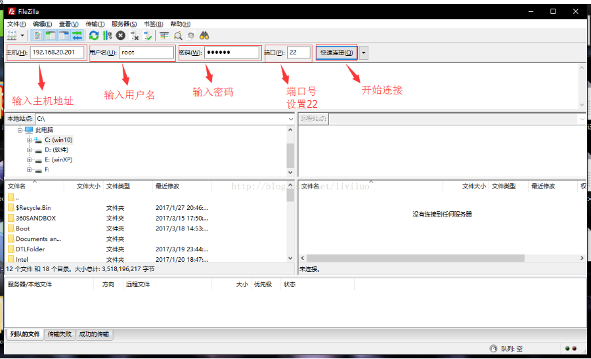This screenshot has height=359, width=591.
Task: Open the 书签(B) menu
Action: pyautogui.click(x=154, y=24)
